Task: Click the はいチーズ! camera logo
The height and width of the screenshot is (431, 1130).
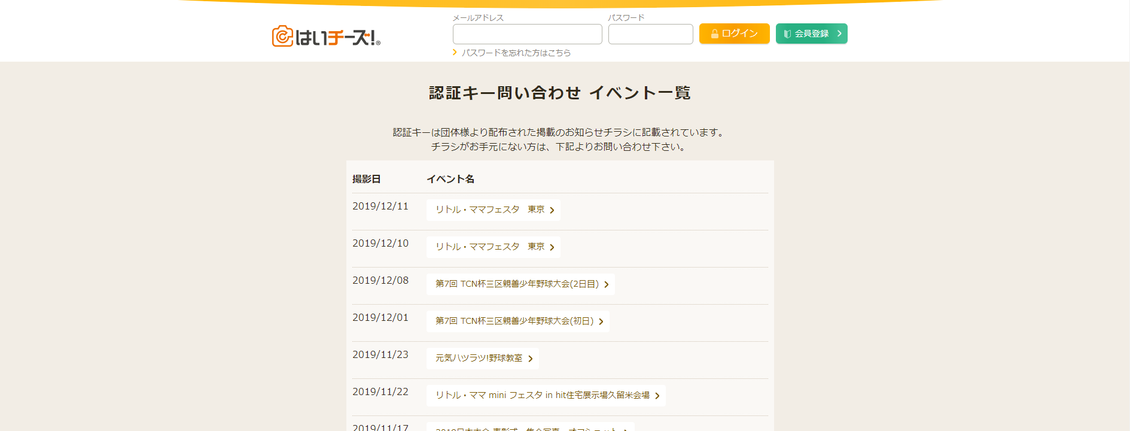Action: coord(326,37)
